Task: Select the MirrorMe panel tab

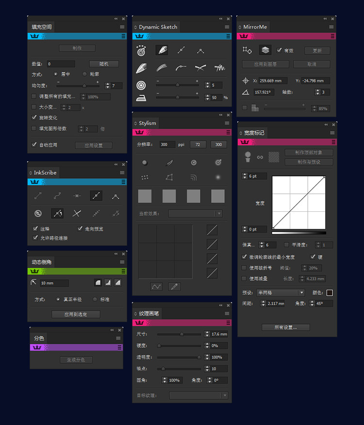Action: point(253,27)
